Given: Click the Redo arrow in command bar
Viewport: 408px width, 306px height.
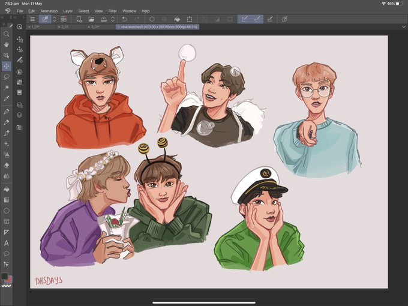Looking at the screenshot, I should tap(137, 19).
